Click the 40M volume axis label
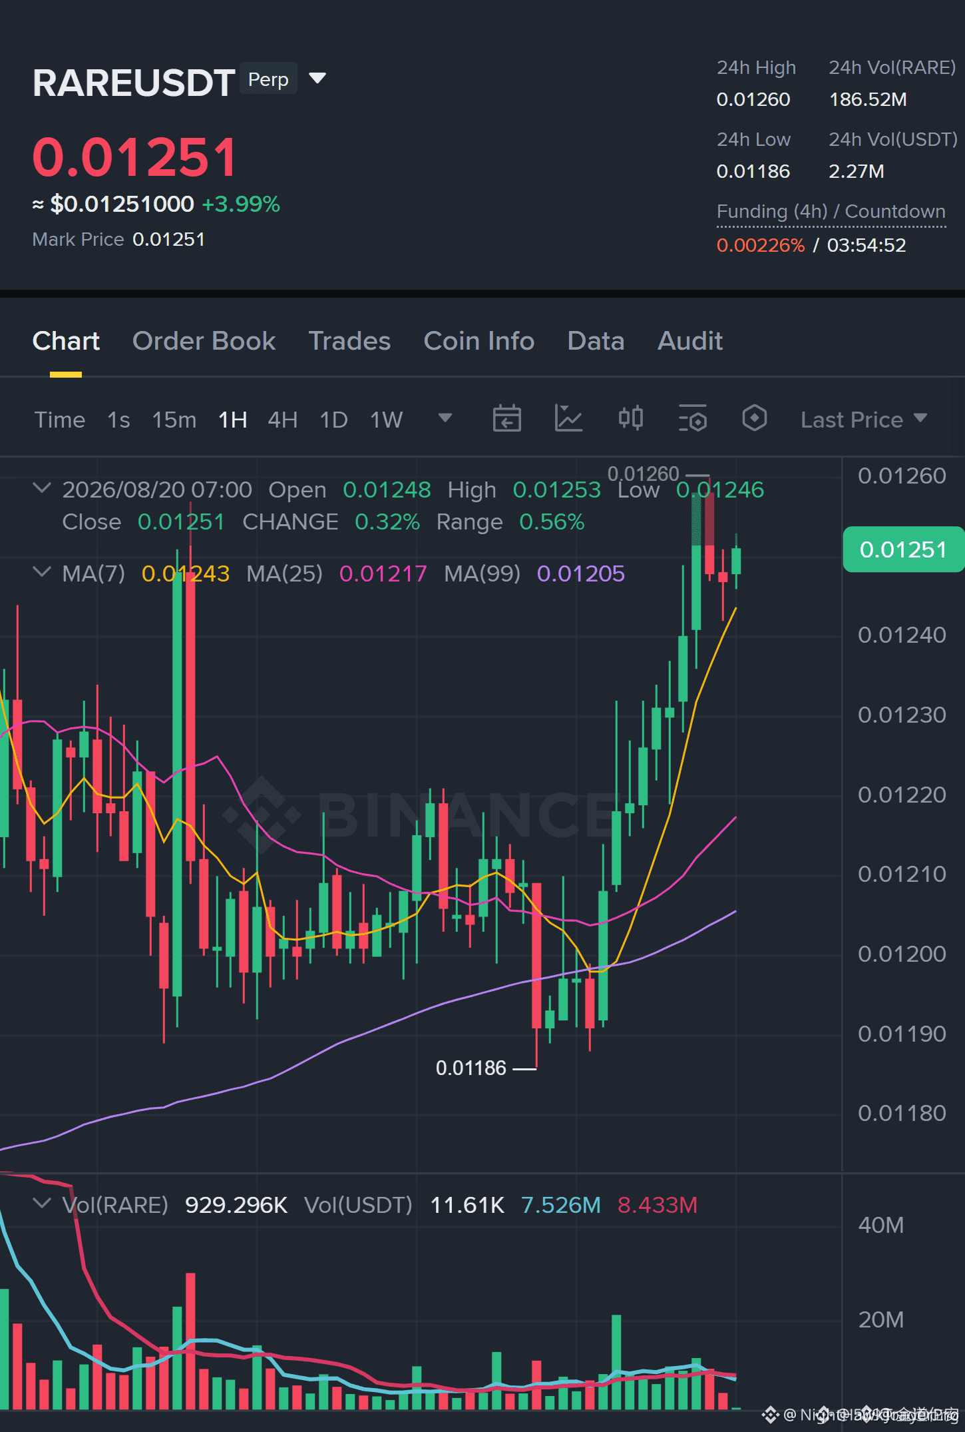 pos(881,1225)
